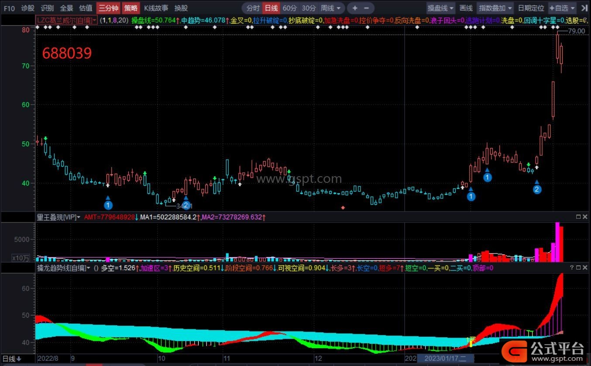
Task: Click the blue signal marker 2 beside the 34.21 label
Action: 186,205
